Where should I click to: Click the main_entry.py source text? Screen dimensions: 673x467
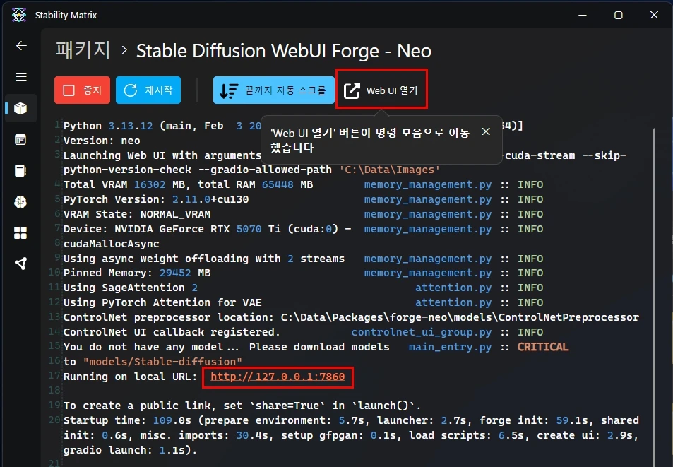click(451, 347)
